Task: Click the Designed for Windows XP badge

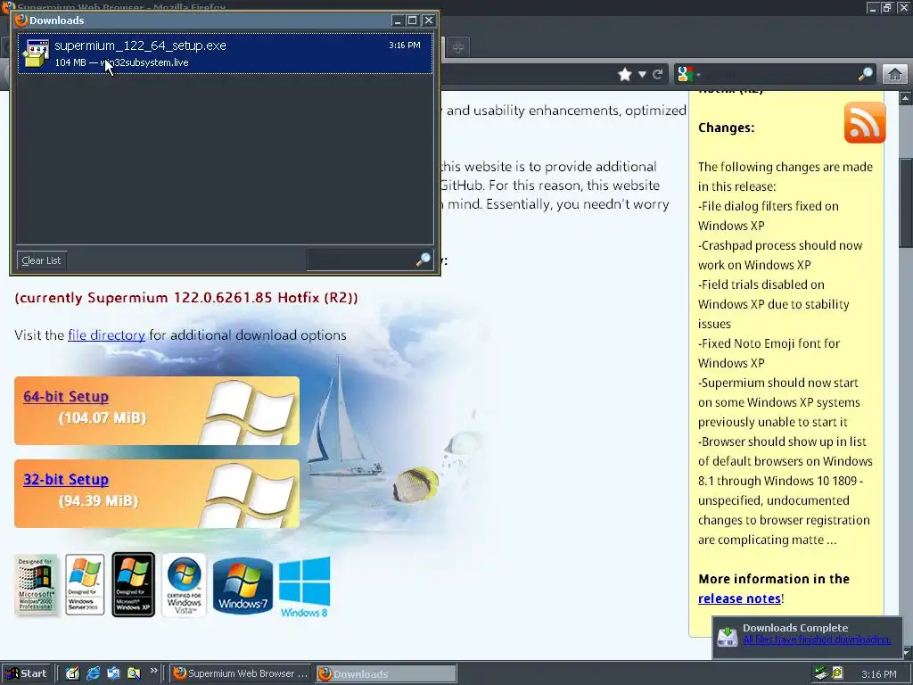Action: click(x=134, y=584)
